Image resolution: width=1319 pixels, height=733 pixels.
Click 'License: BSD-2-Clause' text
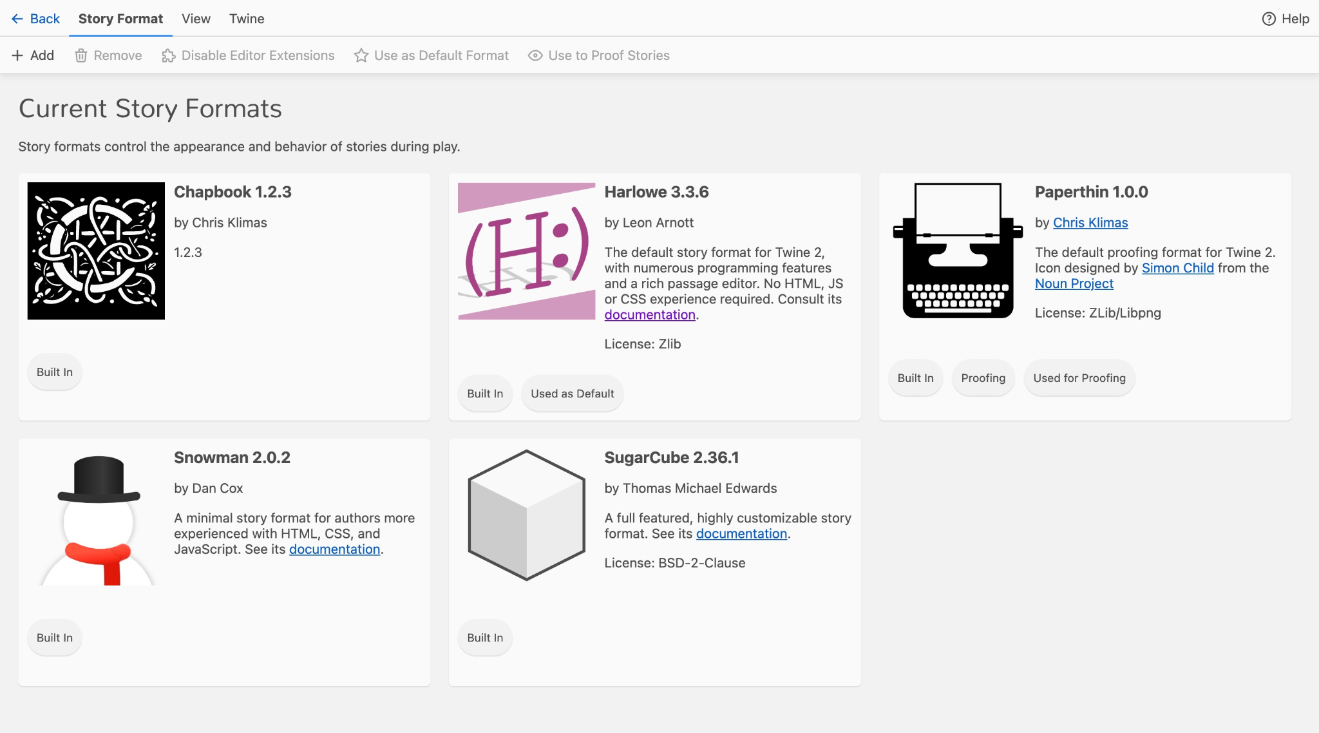tap(674, 563)
